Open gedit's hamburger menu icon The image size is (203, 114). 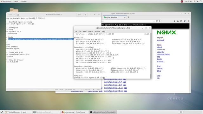pos(86,15)
